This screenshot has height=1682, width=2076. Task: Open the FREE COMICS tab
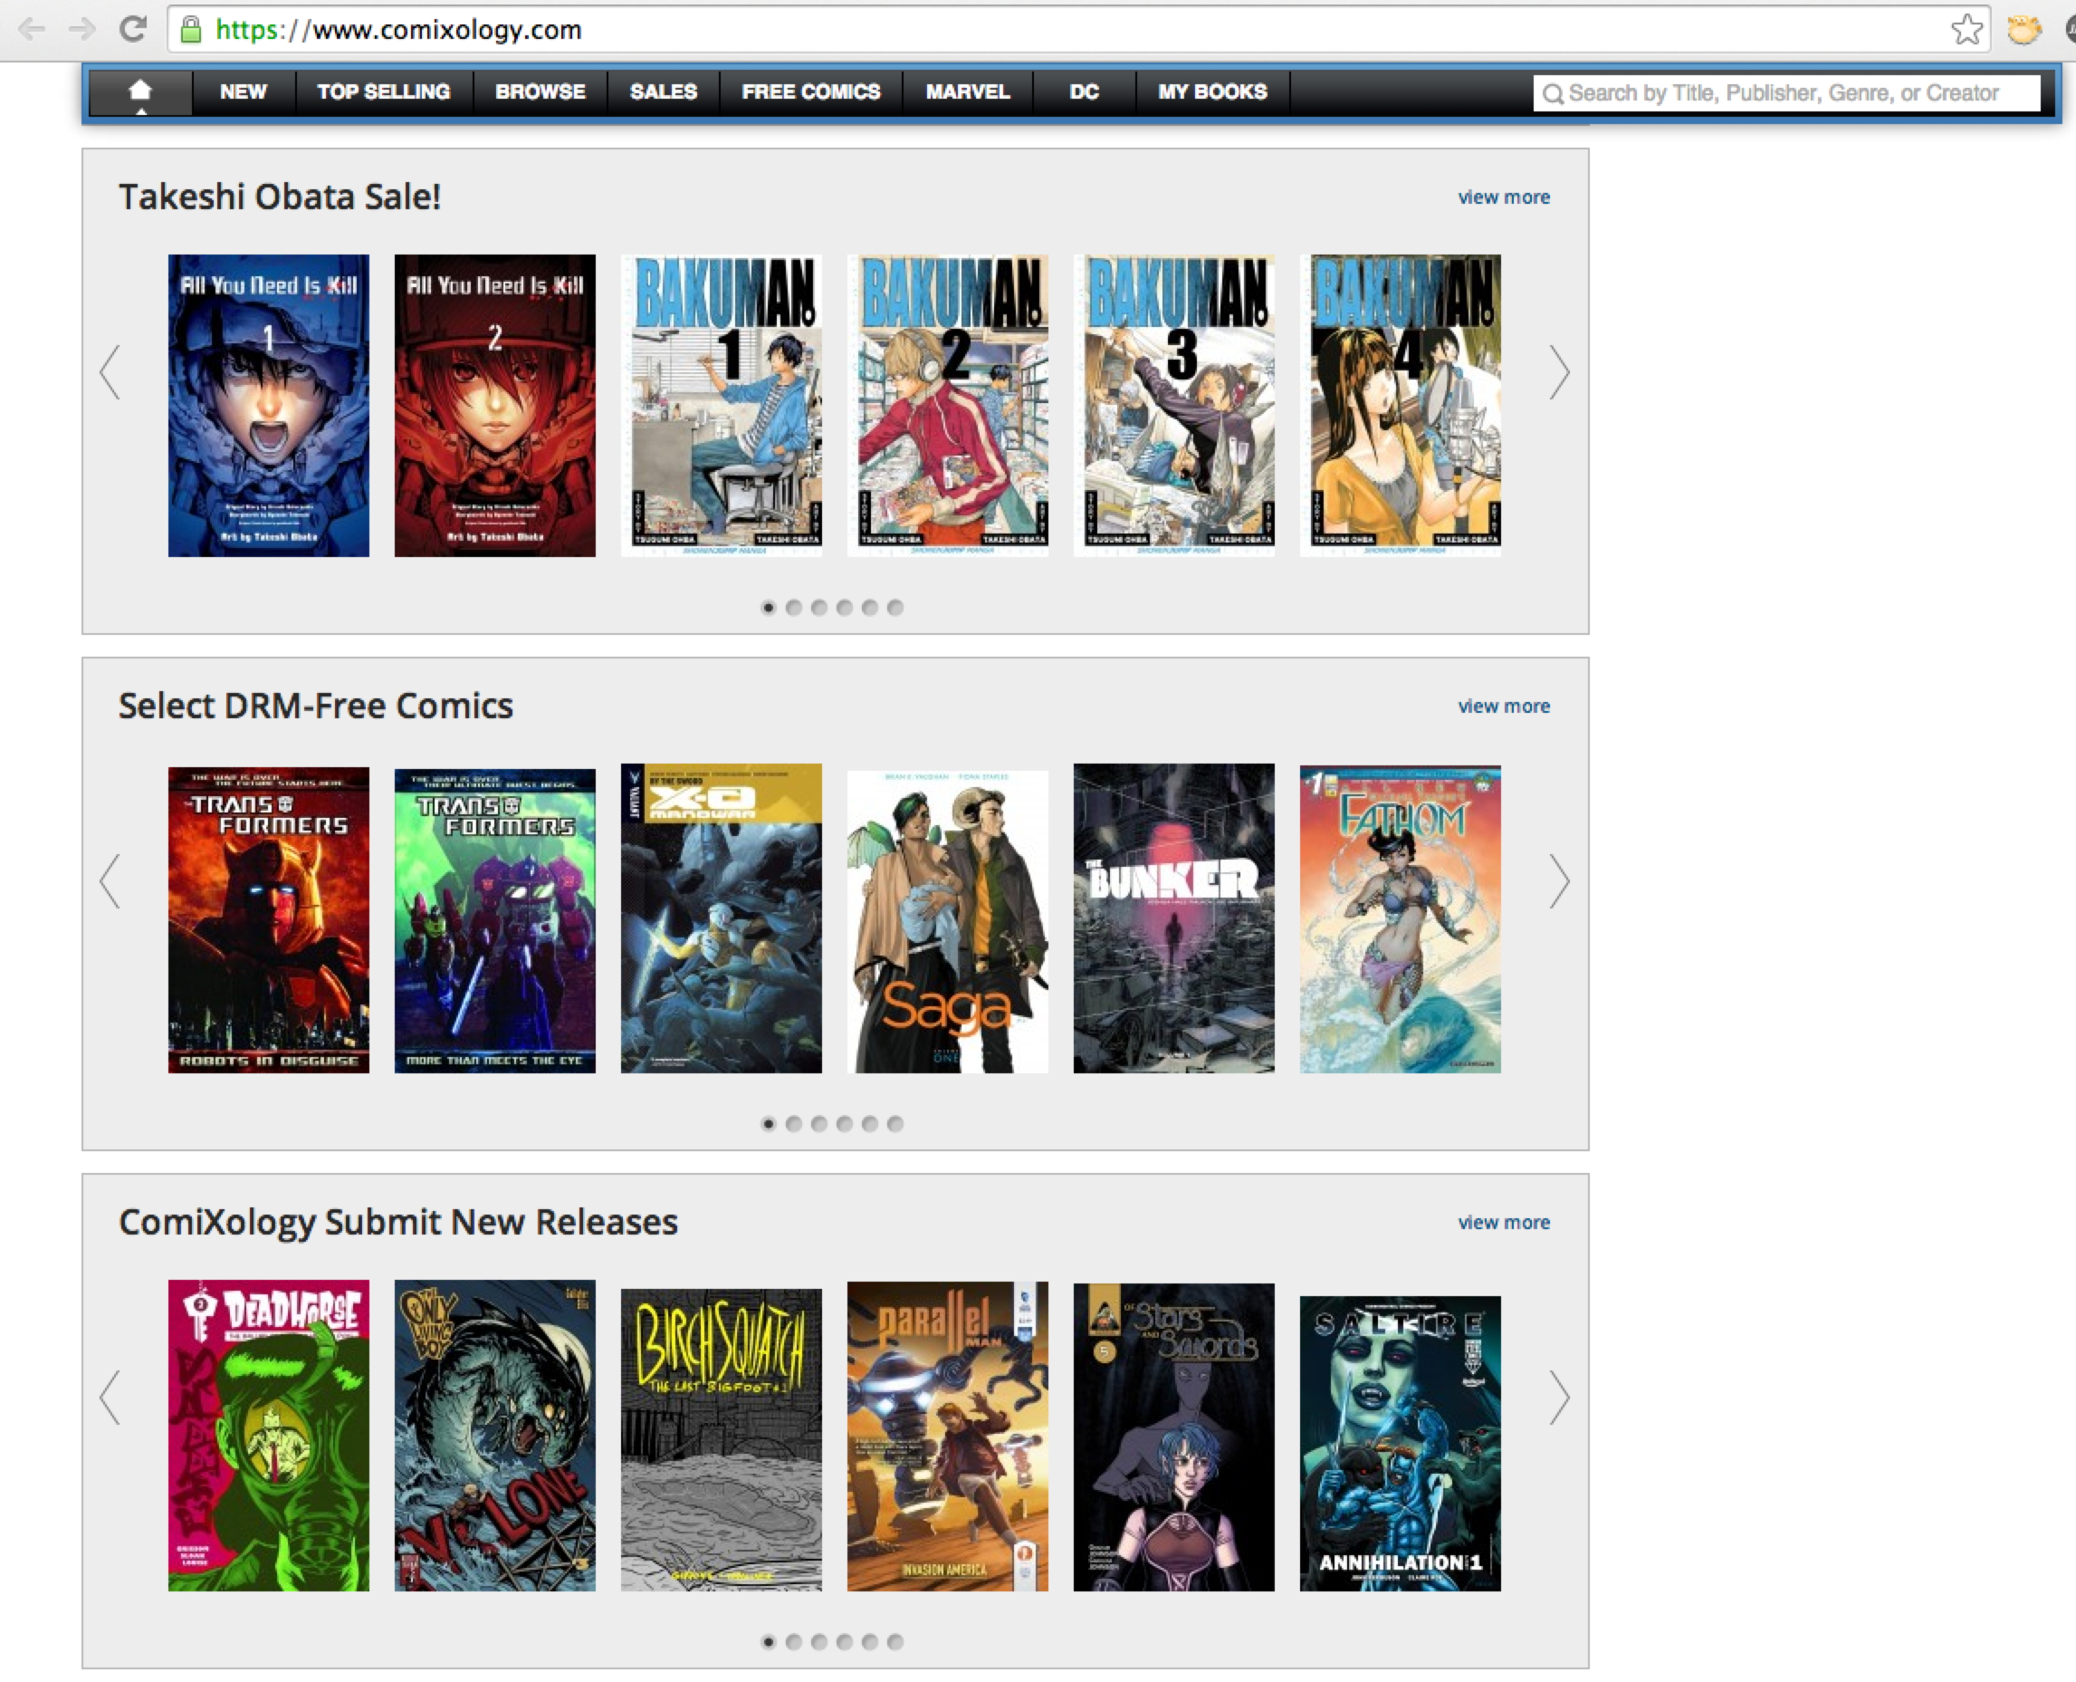click(x=811, y=92)
